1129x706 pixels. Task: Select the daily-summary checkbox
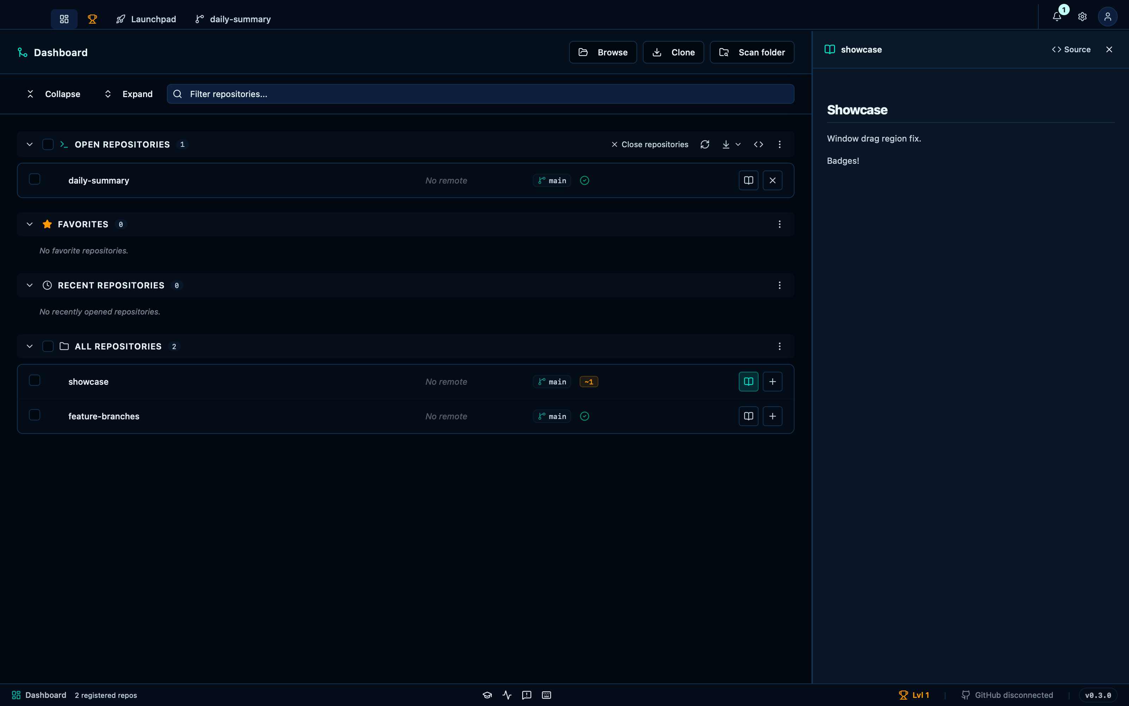(x=35, y=179)
